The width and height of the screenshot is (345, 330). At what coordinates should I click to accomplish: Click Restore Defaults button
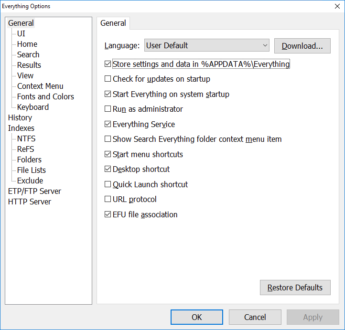(x=295, y=287)
